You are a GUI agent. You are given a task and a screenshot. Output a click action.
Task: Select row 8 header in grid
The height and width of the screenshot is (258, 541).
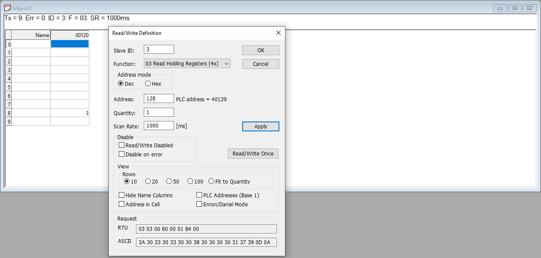[9, 113]
